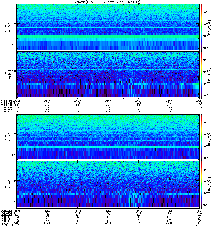Click the 1.0 frequency tick of the THB B⊥ panel
This screenshot has height=227, width=213.
(14, 24)
